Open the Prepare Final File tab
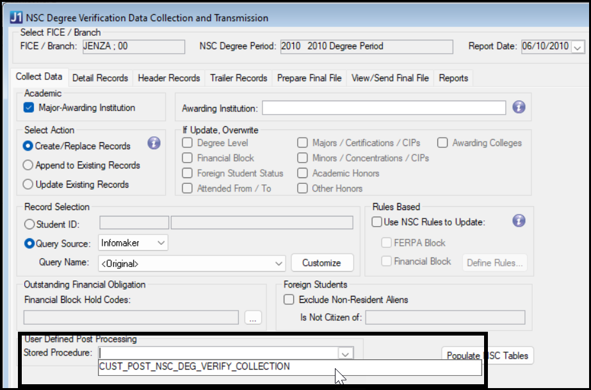Screen dimensions: 591x390 309,78
